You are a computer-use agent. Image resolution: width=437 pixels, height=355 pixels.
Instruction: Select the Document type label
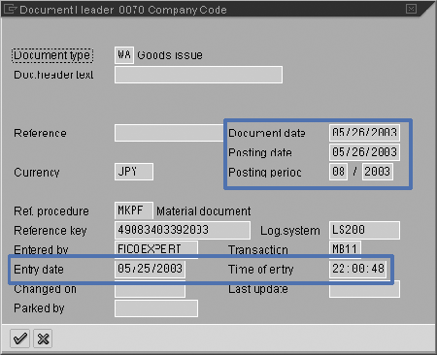click(52, 55)
